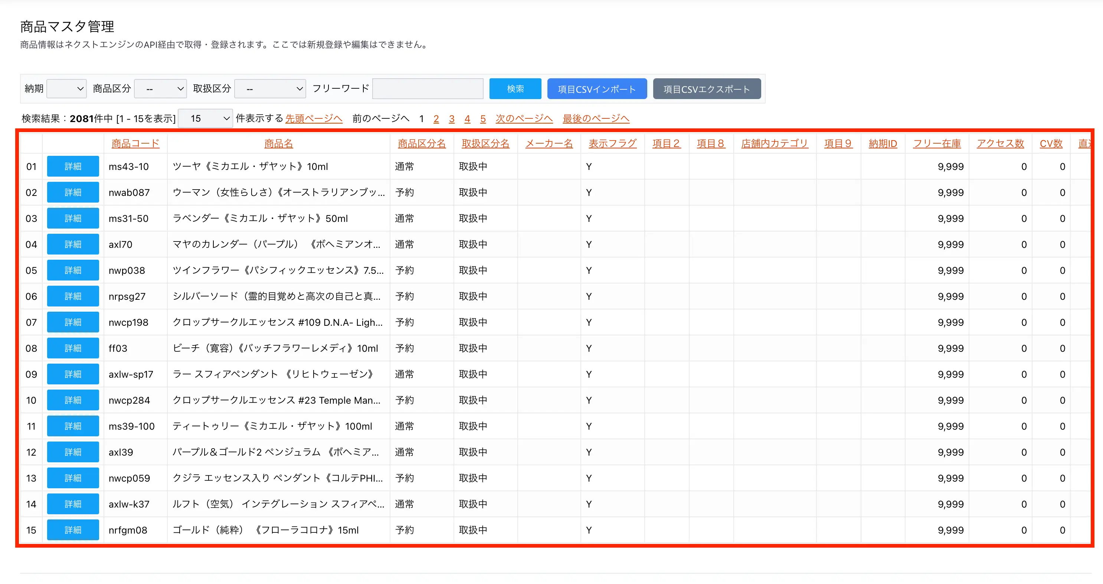Screen dimensions: 1103x584
Task: Sort by 店舗内カテゴリ column header
Action: click(x=775, y=144)
